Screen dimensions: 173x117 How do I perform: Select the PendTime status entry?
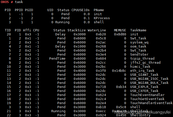click(x=57, y=59)
